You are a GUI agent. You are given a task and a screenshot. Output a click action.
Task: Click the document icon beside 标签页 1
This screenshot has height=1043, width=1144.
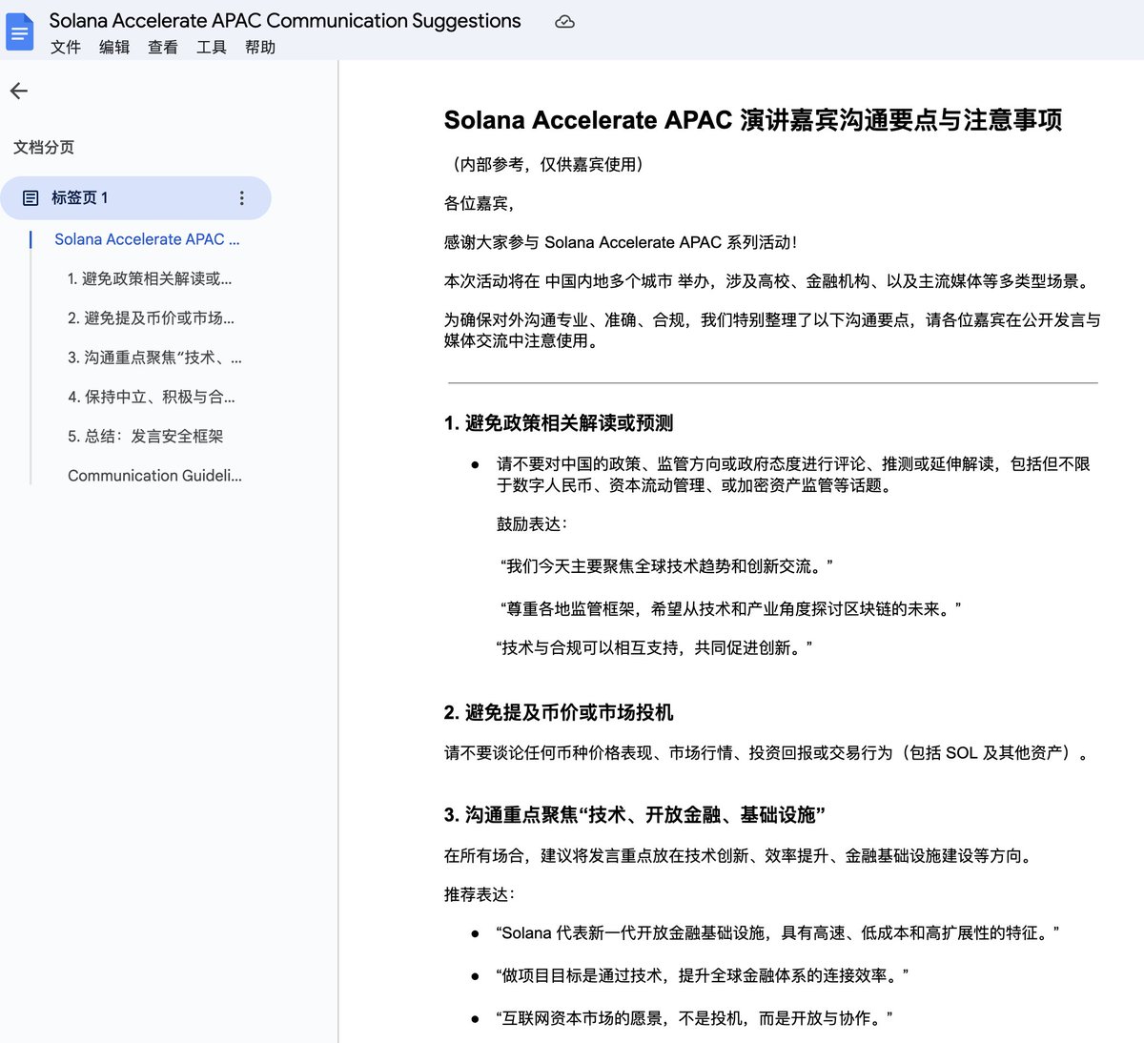point(30,197)
